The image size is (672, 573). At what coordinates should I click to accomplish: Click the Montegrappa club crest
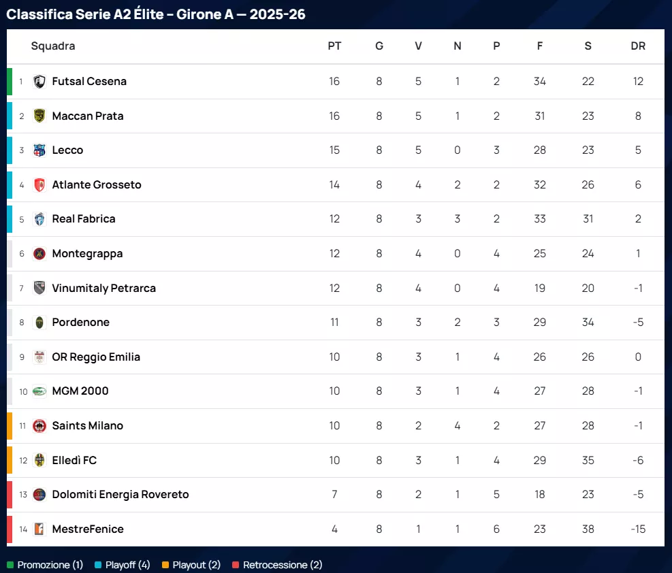click(x=39, y=254)
